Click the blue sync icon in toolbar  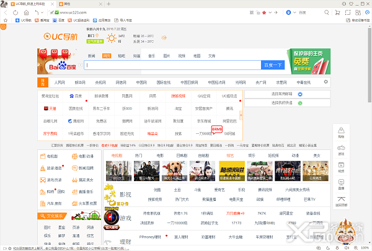tap(367, 12)
